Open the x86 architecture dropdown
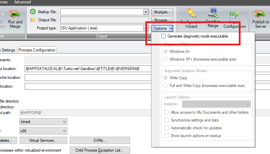 coord(43,131)
